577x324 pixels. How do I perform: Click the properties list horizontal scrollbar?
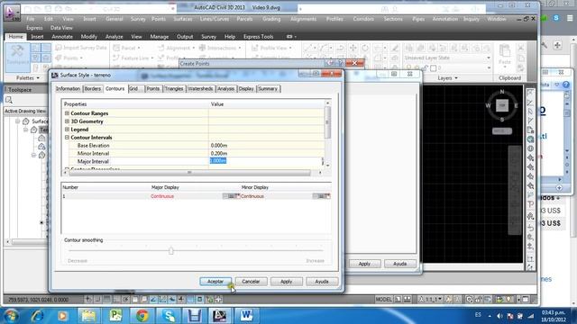[x=189, y=172]
